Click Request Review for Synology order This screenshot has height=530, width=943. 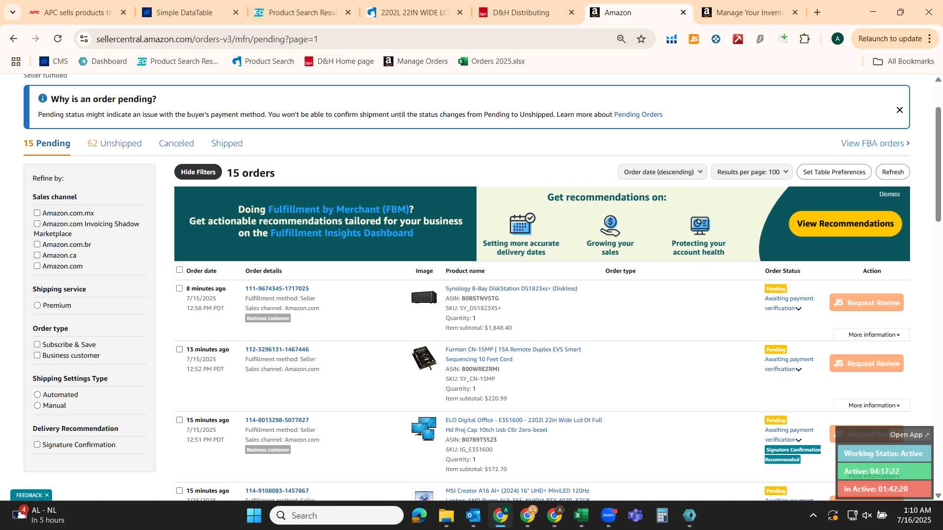(x=866, y=302)
